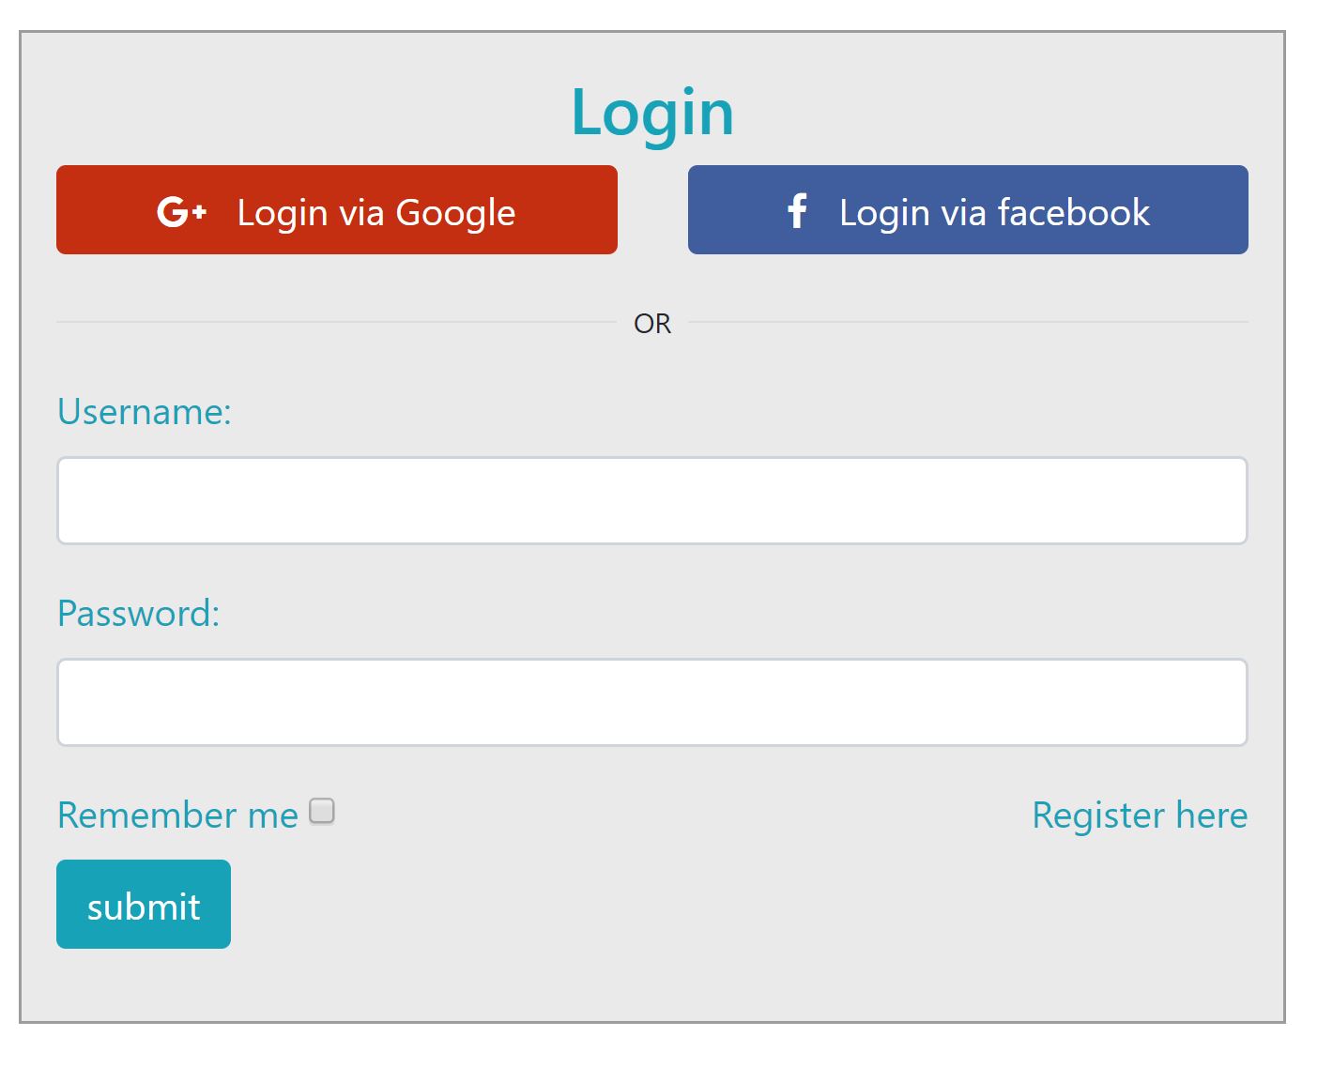Screen dimensions: 1333x1082
Task: Sign in with the Login via Google button
Action: 337,210
